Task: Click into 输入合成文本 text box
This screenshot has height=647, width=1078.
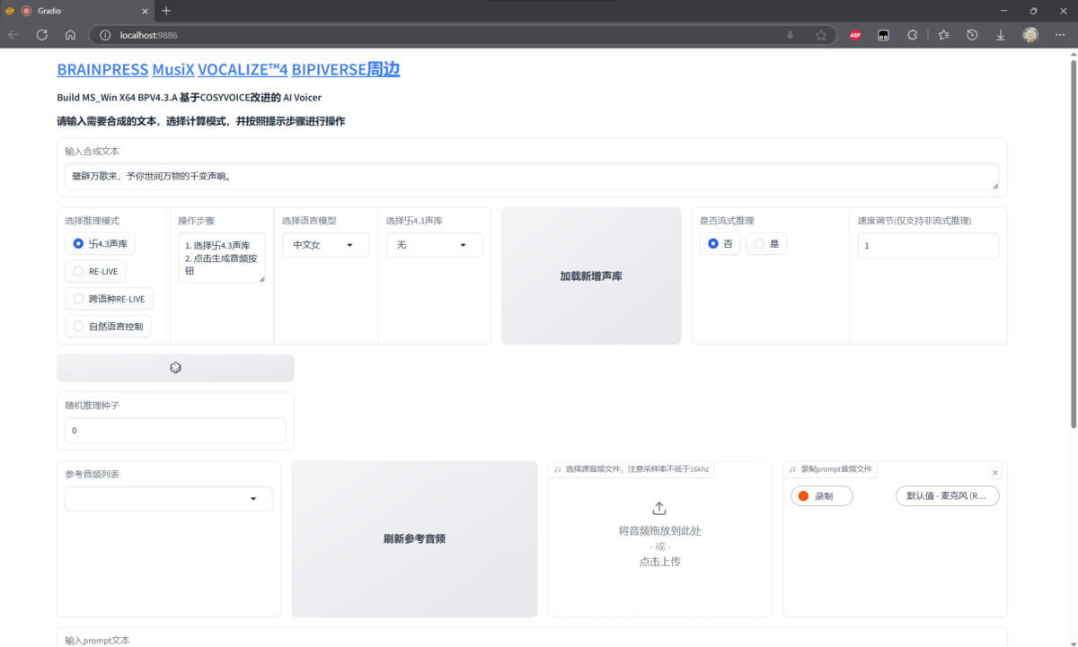Action: tap(532, 176)
